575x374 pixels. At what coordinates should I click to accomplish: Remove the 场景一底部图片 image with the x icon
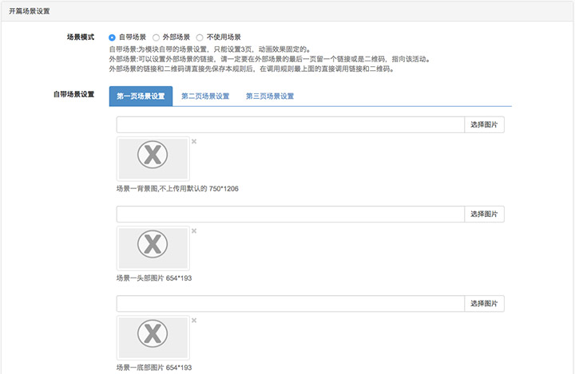click(194, 321)
